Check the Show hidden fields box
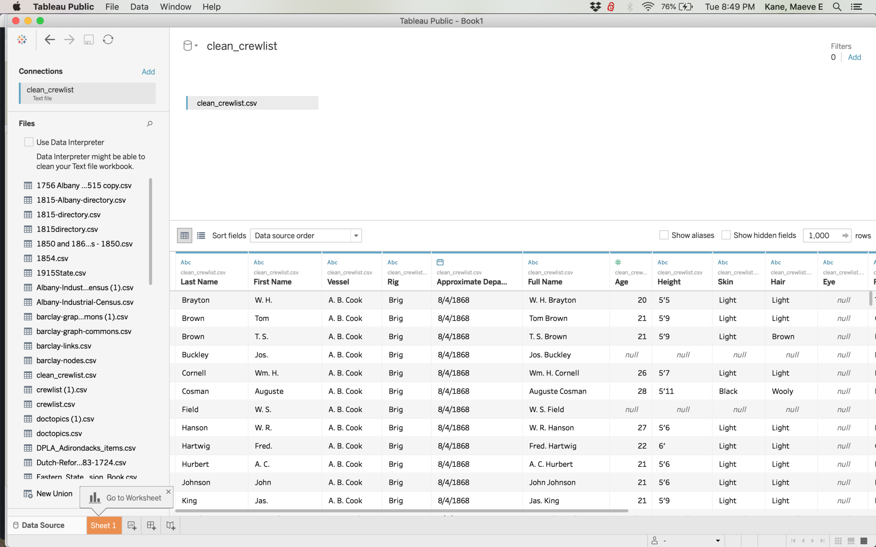 [726, 235]
